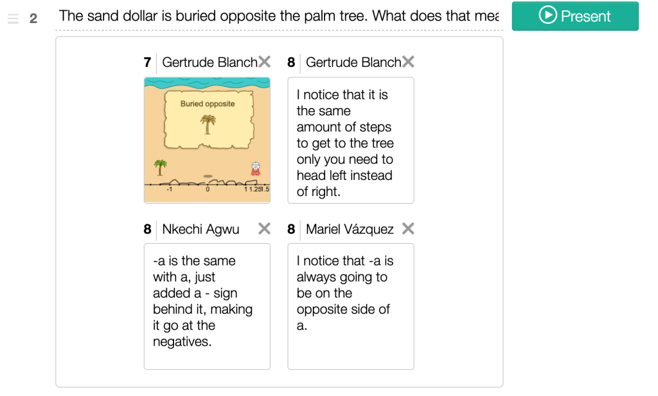Click the drag handle beside question 2
The image size is (658, 396).
coord(13,19)
